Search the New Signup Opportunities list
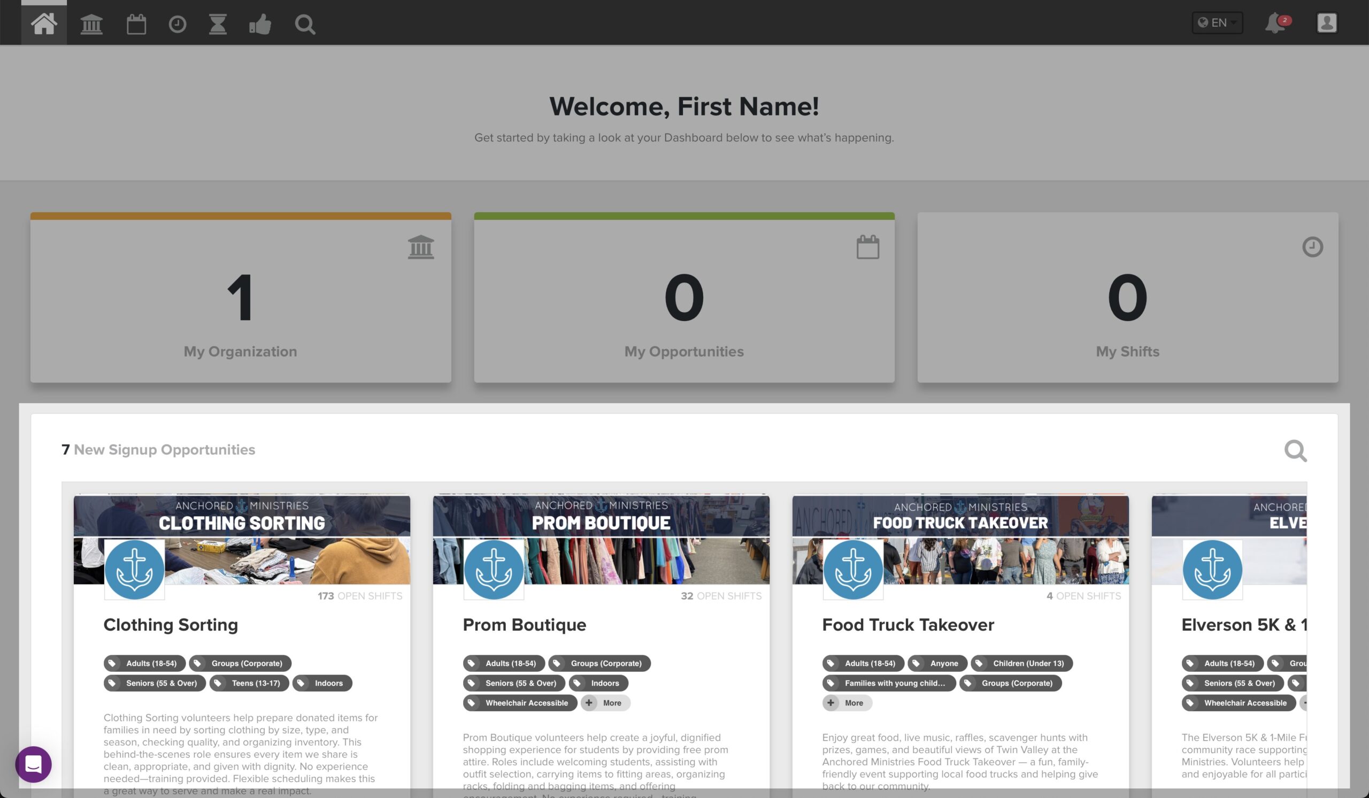The image size is (1369, 798). tap(1295, 450)
